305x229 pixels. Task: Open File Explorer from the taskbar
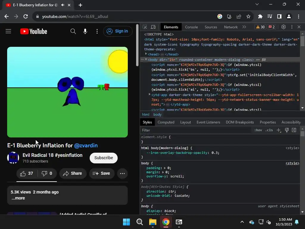click(x=153, y=222)
